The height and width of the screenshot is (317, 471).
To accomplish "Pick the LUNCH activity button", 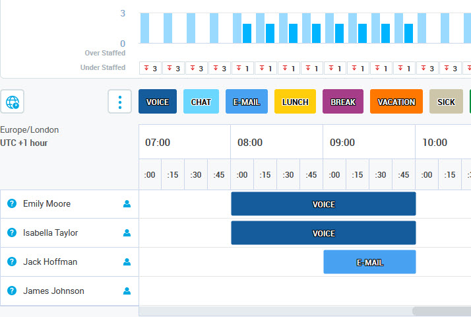I will point(295,102).
